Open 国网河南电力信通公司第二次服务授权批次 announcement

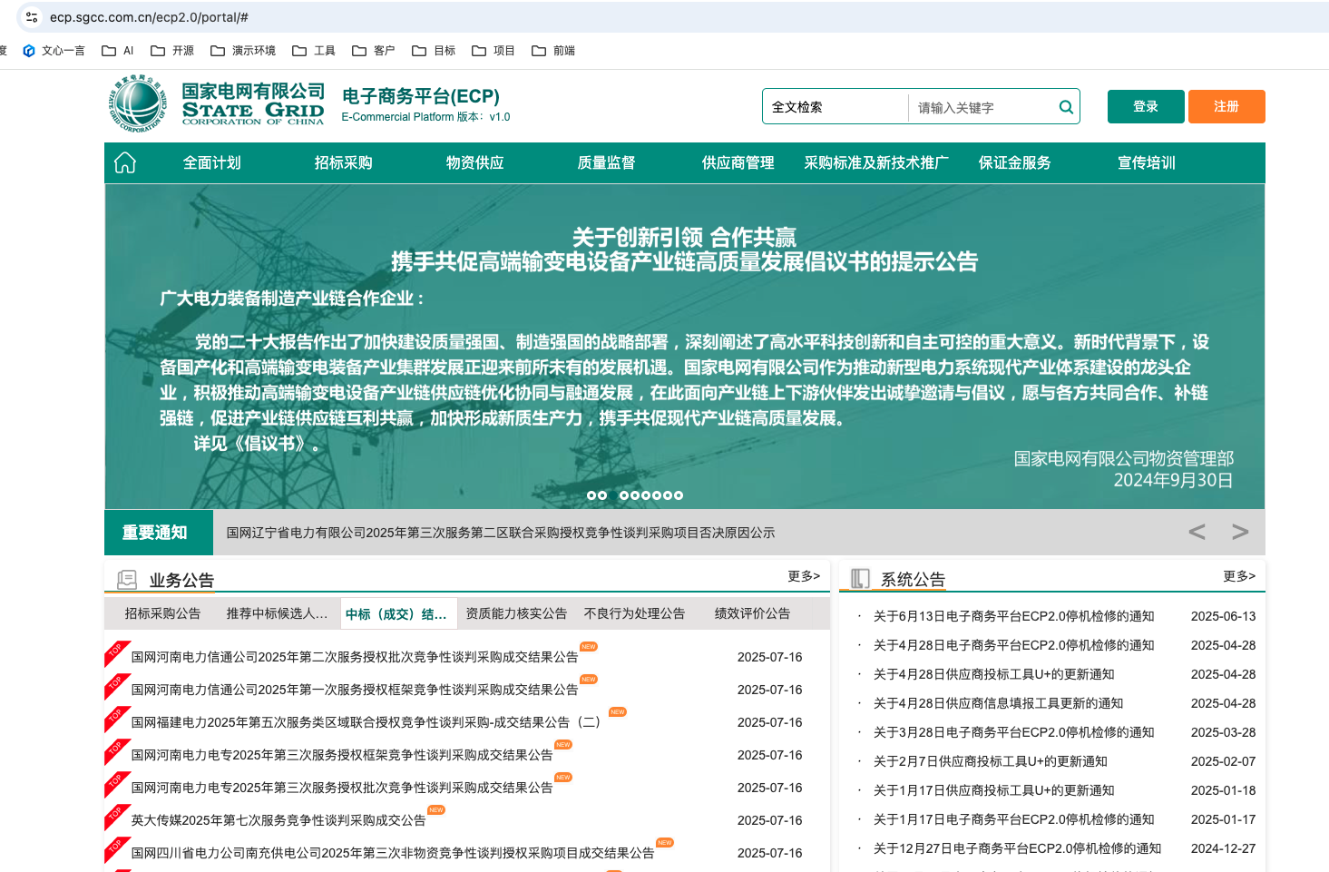(x=355, y=657)
